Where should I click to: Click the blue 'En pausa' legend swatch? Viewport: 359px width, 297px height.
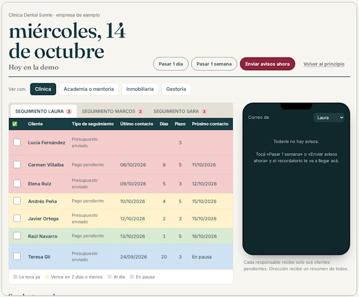131,277
